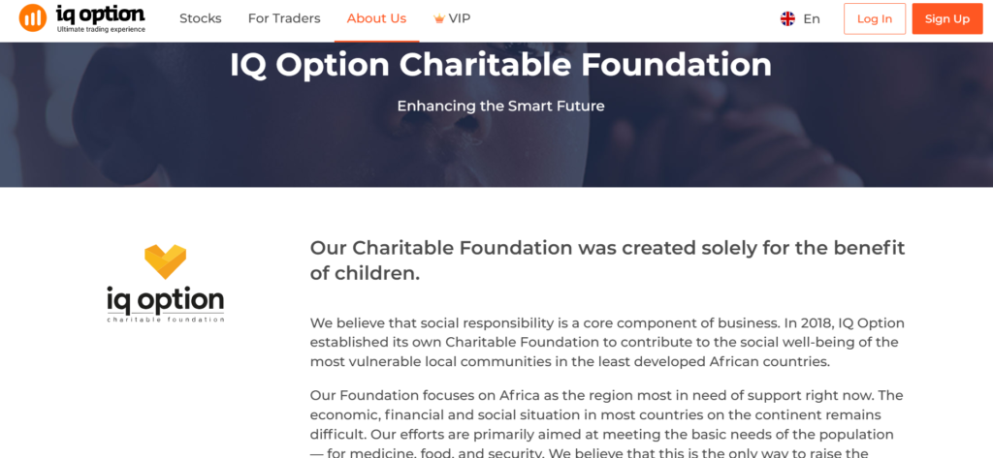Open the For Traders menu

[284, 19]
